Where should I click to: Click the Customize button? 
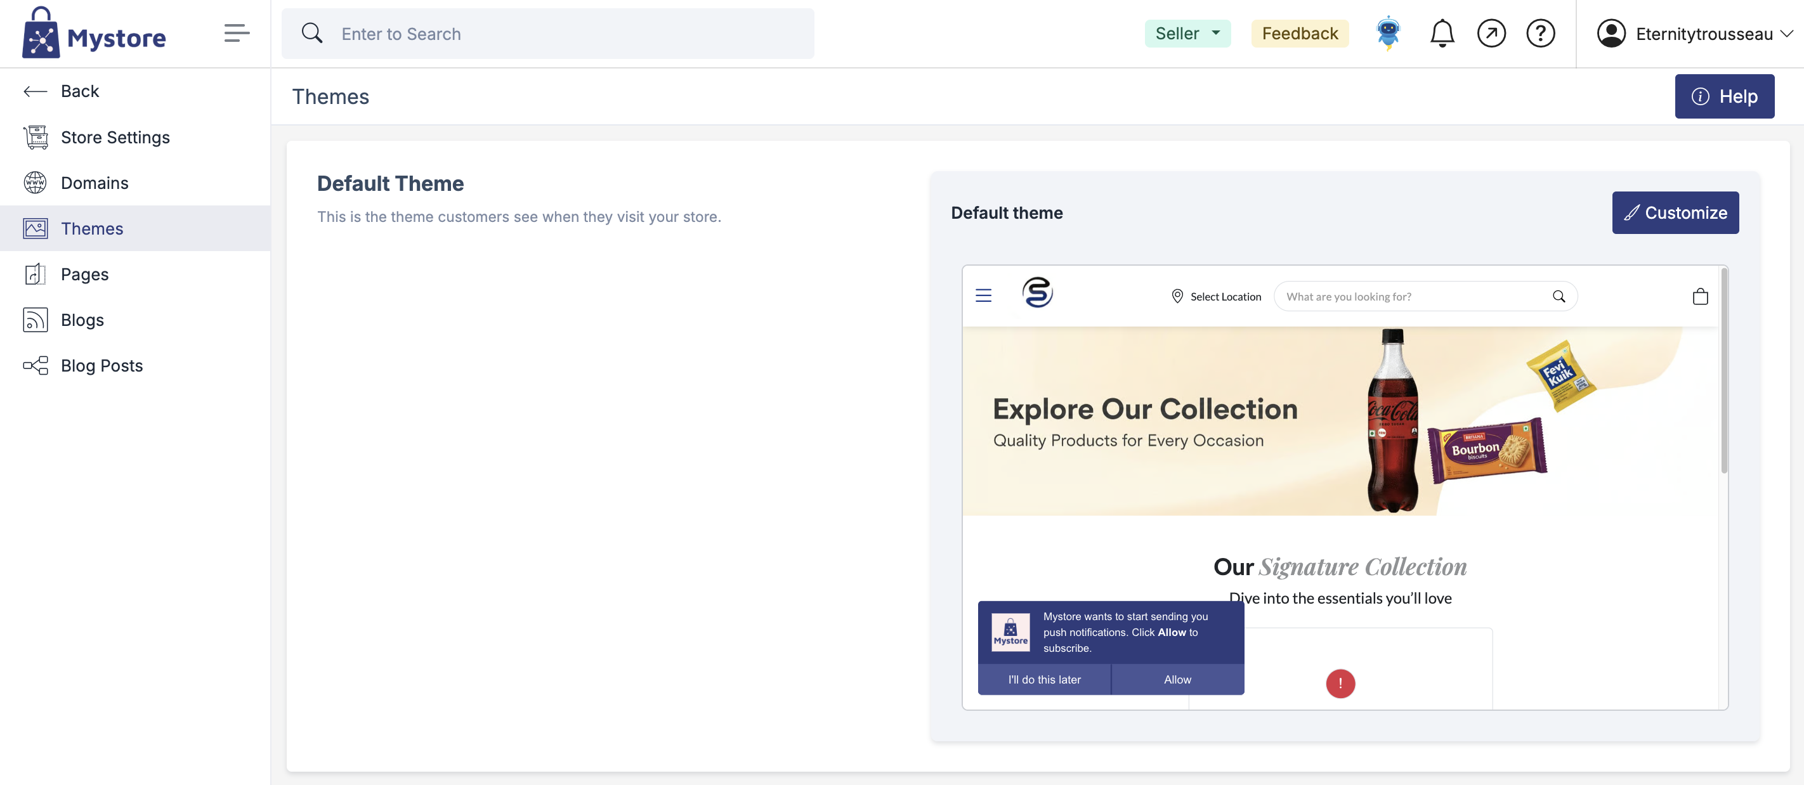1675,212
